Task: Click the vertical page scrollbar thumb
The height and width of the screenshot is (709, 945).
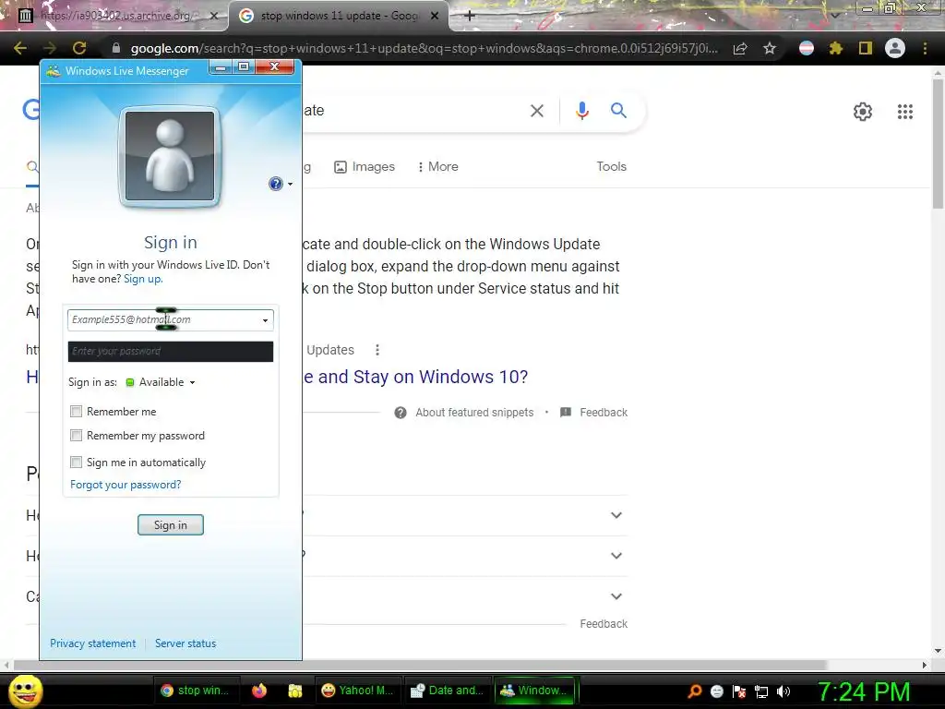Action: click(x=938, y=143)
